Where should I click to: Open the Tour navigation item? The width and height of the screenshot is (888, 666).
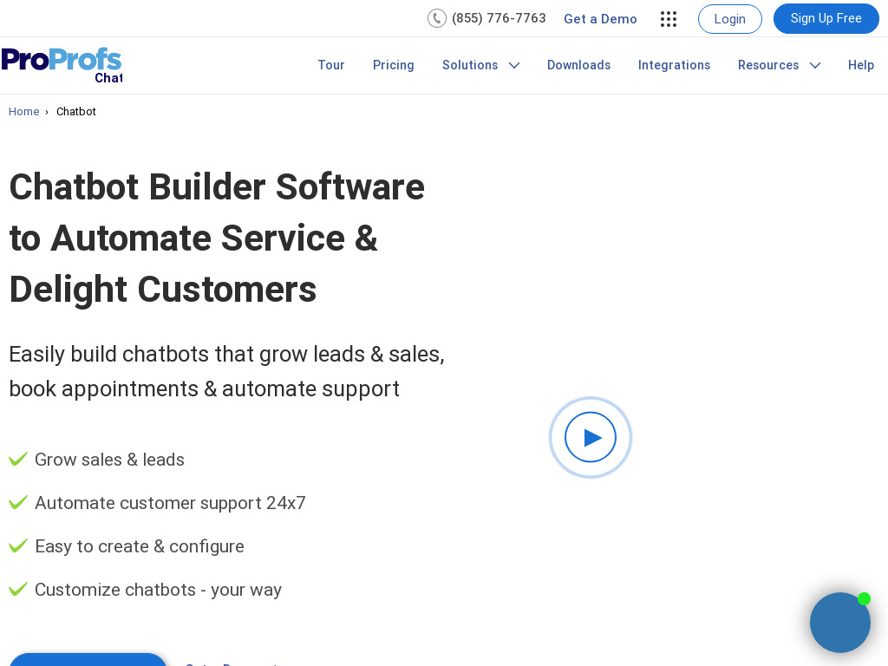(331, 65)
